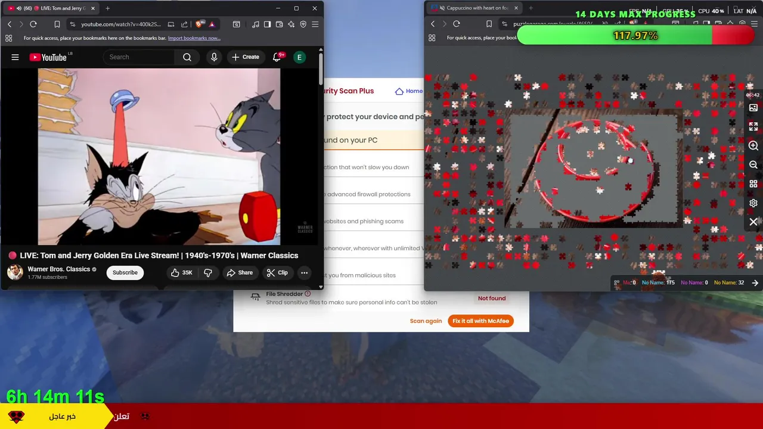Open the Create menu on YouTube

click(x=246, y=57)
